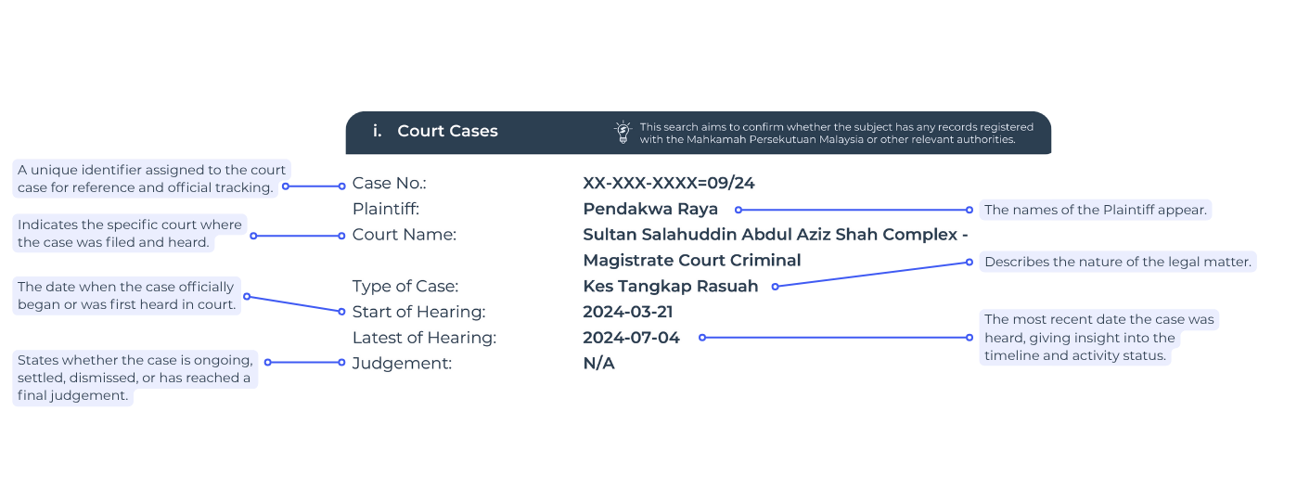Click the unique identifier tooltip for Case No.
The height and width of the screenshot is (501, 1297).
151,179
